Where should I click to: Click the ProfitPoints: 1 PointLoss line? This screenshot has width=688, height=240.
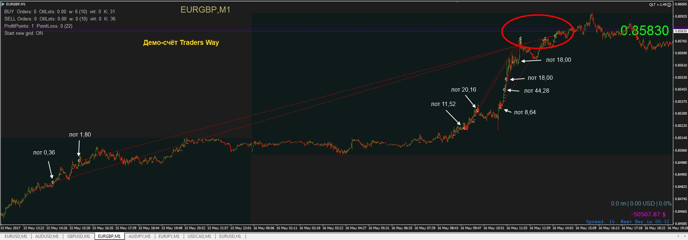pos(38,26)
